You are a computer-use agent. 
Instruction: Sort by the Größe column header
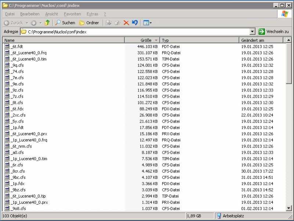(142, 40)
